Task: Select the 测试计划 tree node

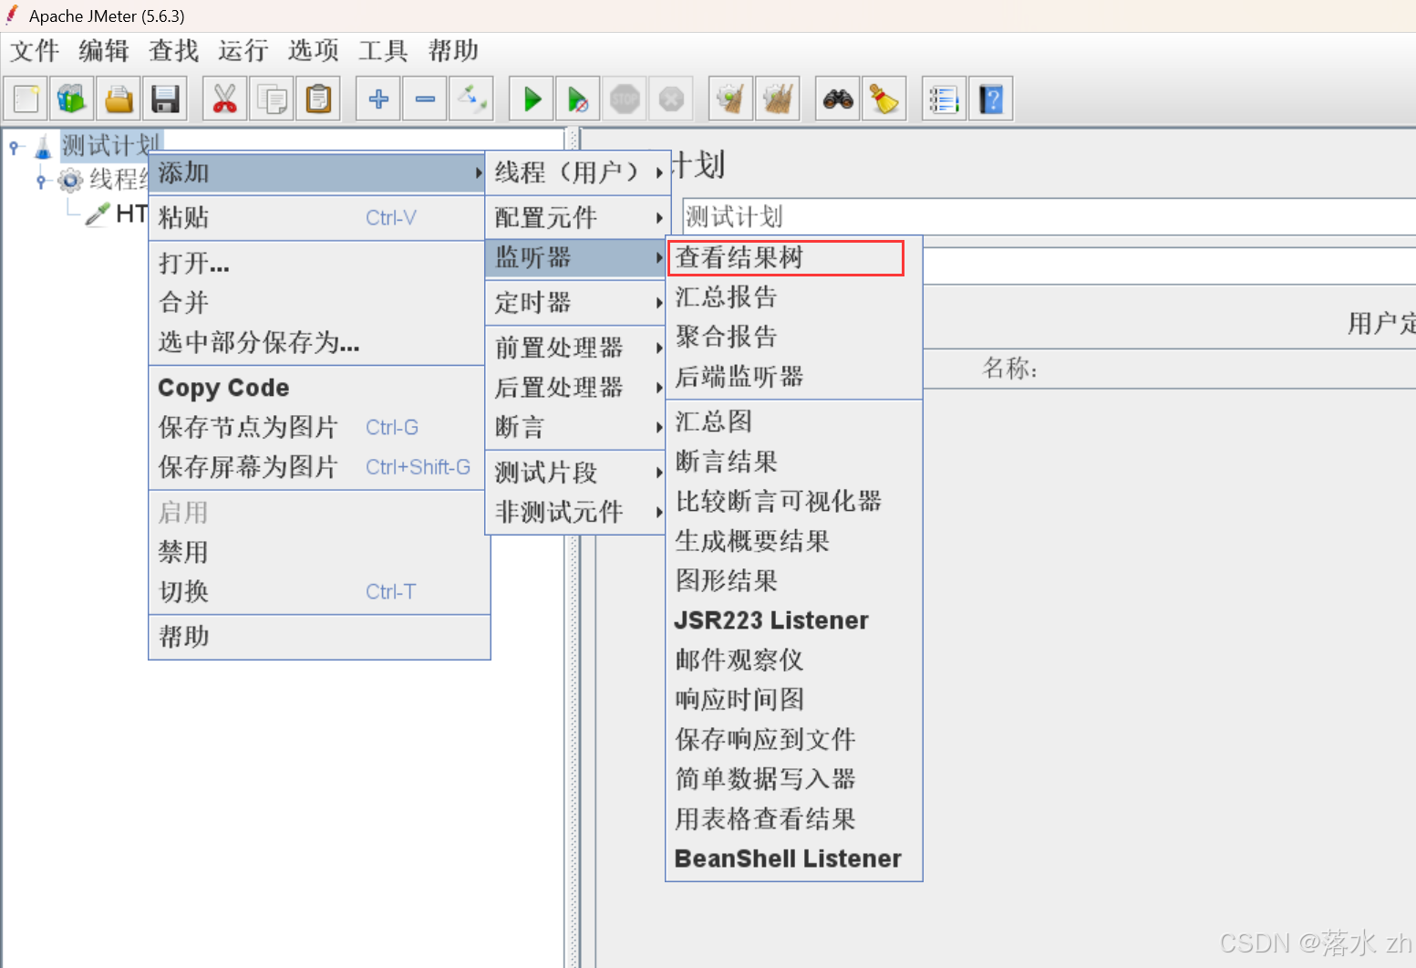Action: [x=110, y=146]
